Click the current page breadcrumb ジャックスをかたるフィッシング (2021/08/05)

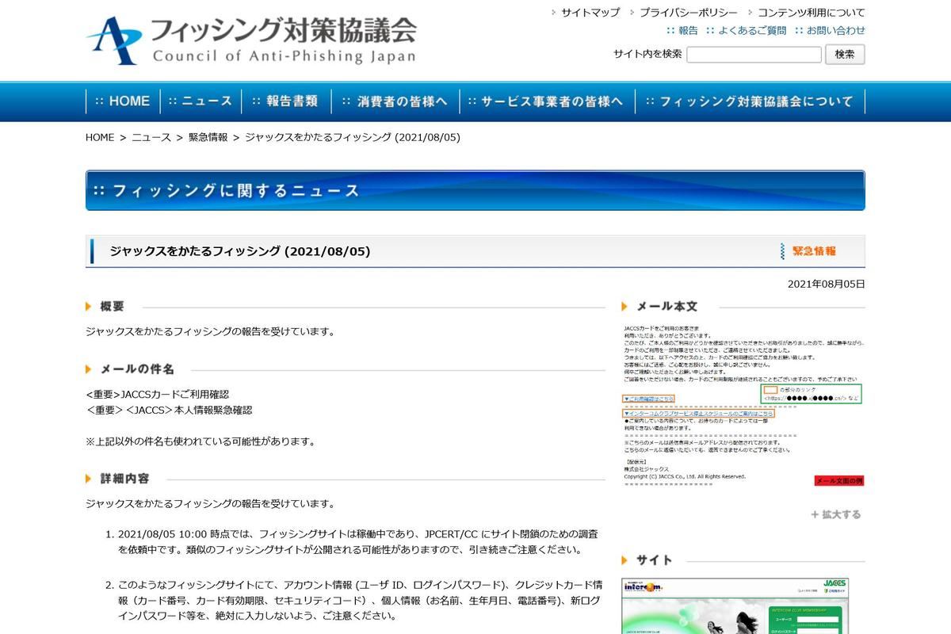[x=353, y=137]
